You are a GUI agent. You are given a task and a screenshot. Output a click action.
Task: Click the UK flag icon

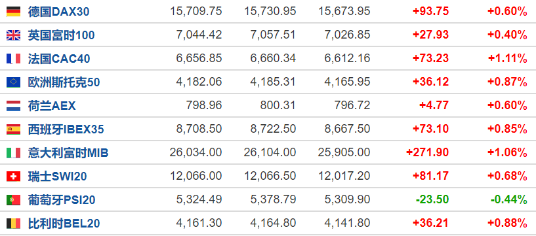13,35
